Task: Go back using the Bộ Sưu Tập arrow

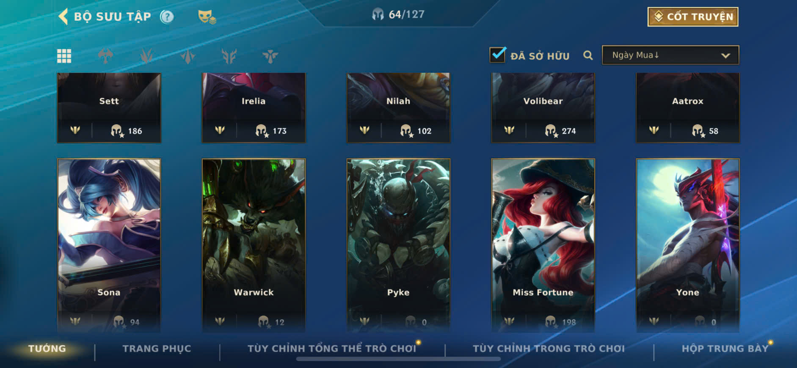Action: click(x=63, y=17)
